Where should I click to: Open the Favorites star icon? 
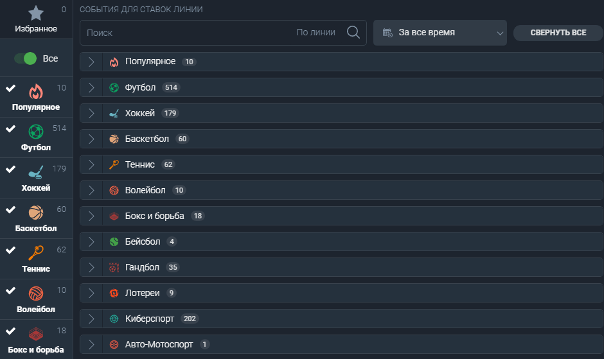[36, 13]
